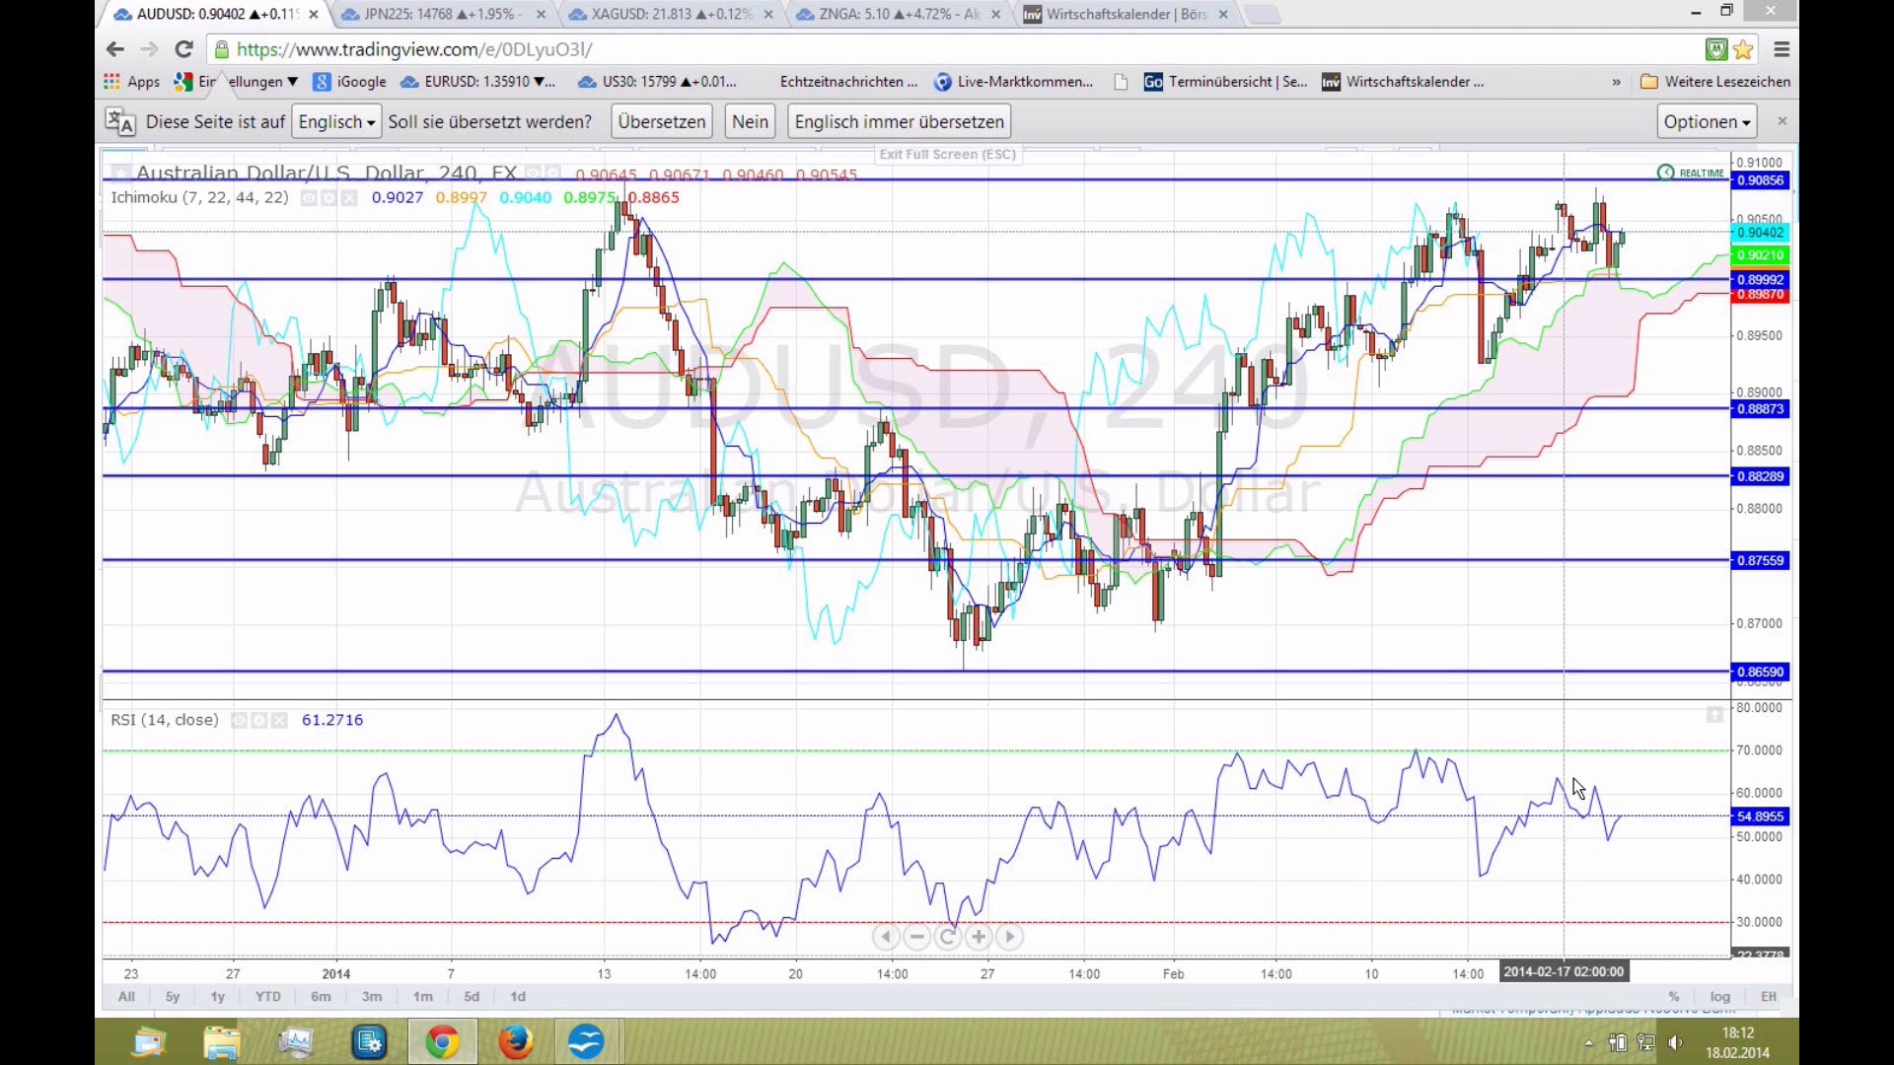Remove the Ichimoku indicator with X icon

(348, 198)
